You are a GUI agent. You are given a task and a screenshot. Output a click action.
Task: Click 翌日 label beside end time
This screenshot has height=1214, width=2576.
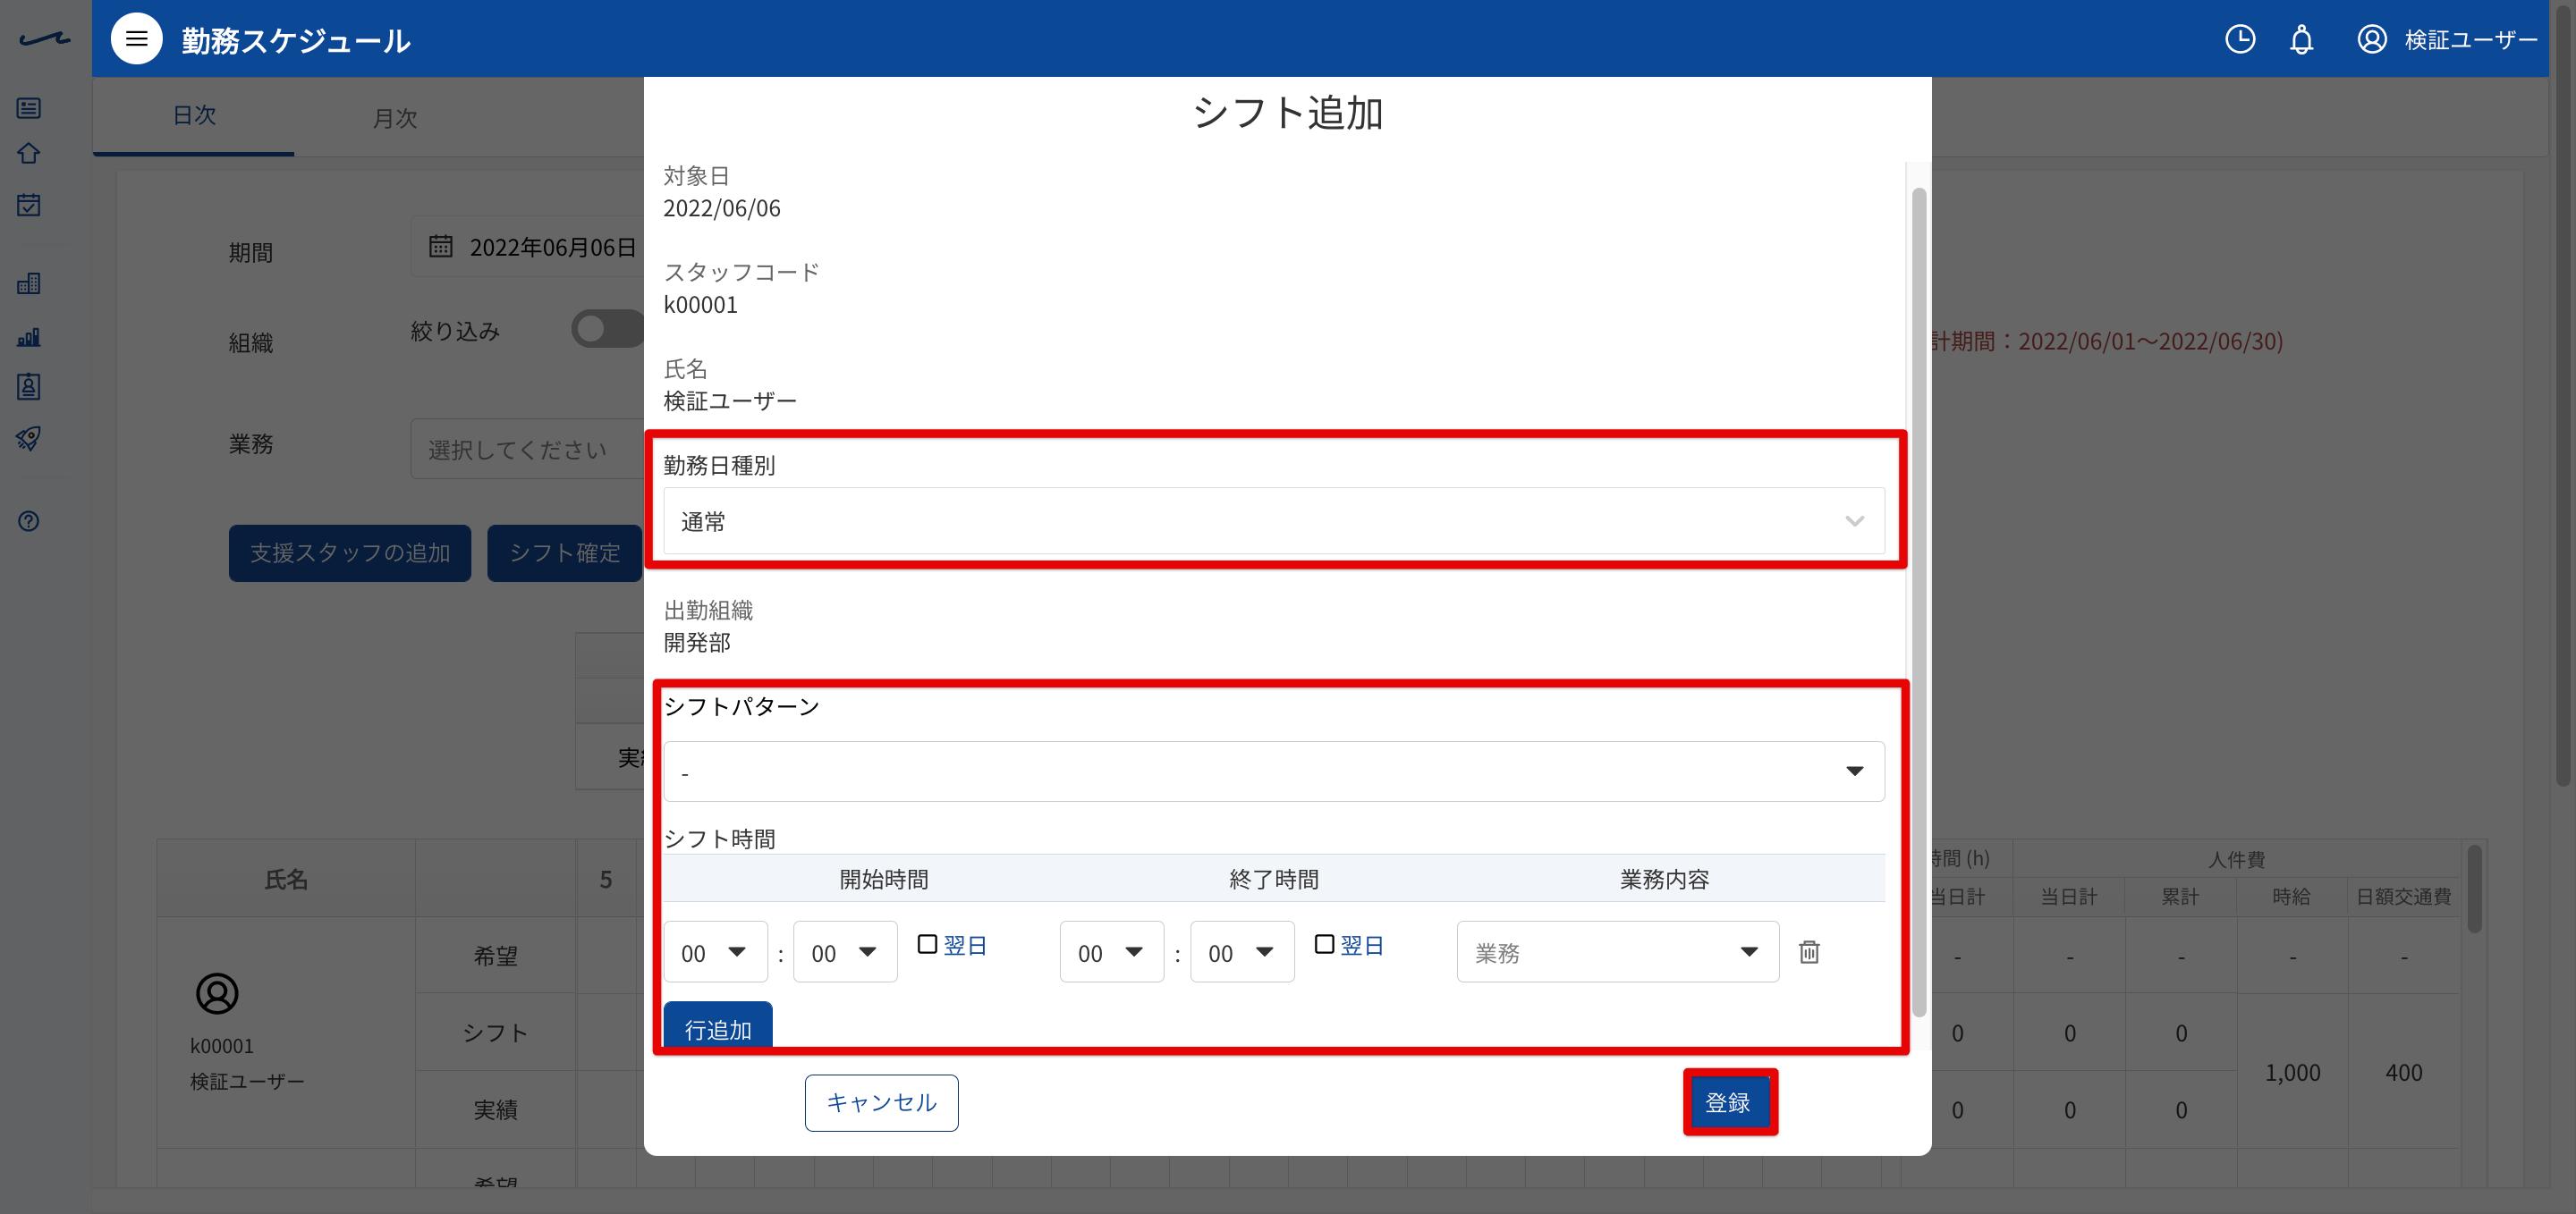1362,945
